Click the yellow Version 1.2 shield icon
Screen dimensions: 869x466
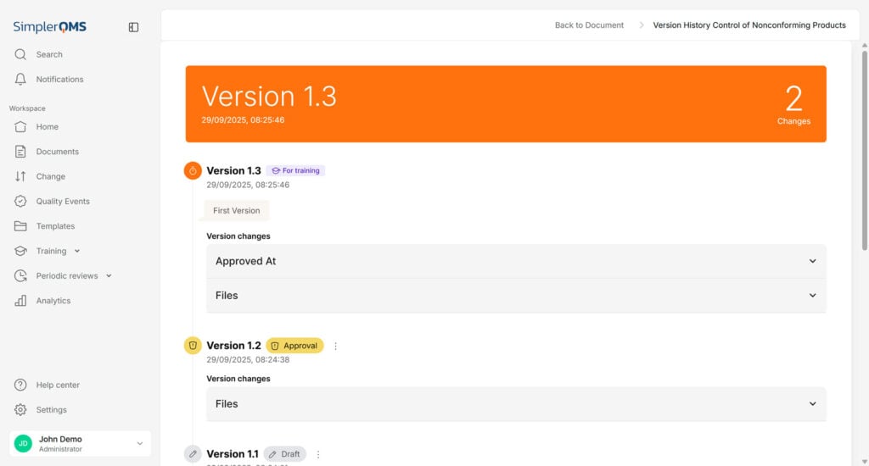coord(193,346)
